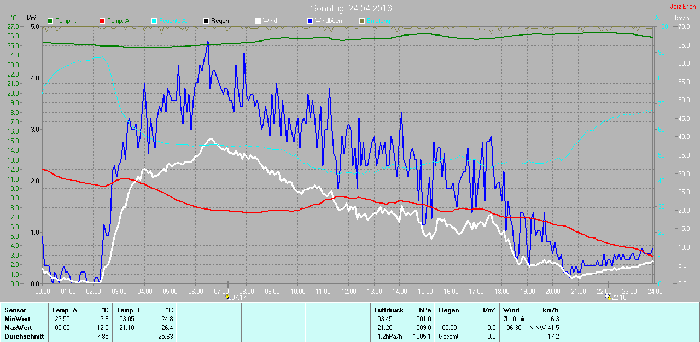This screenshot has height=342, width=700.
Task: Click the 'Sensor' table header
Action: (15, 310)
